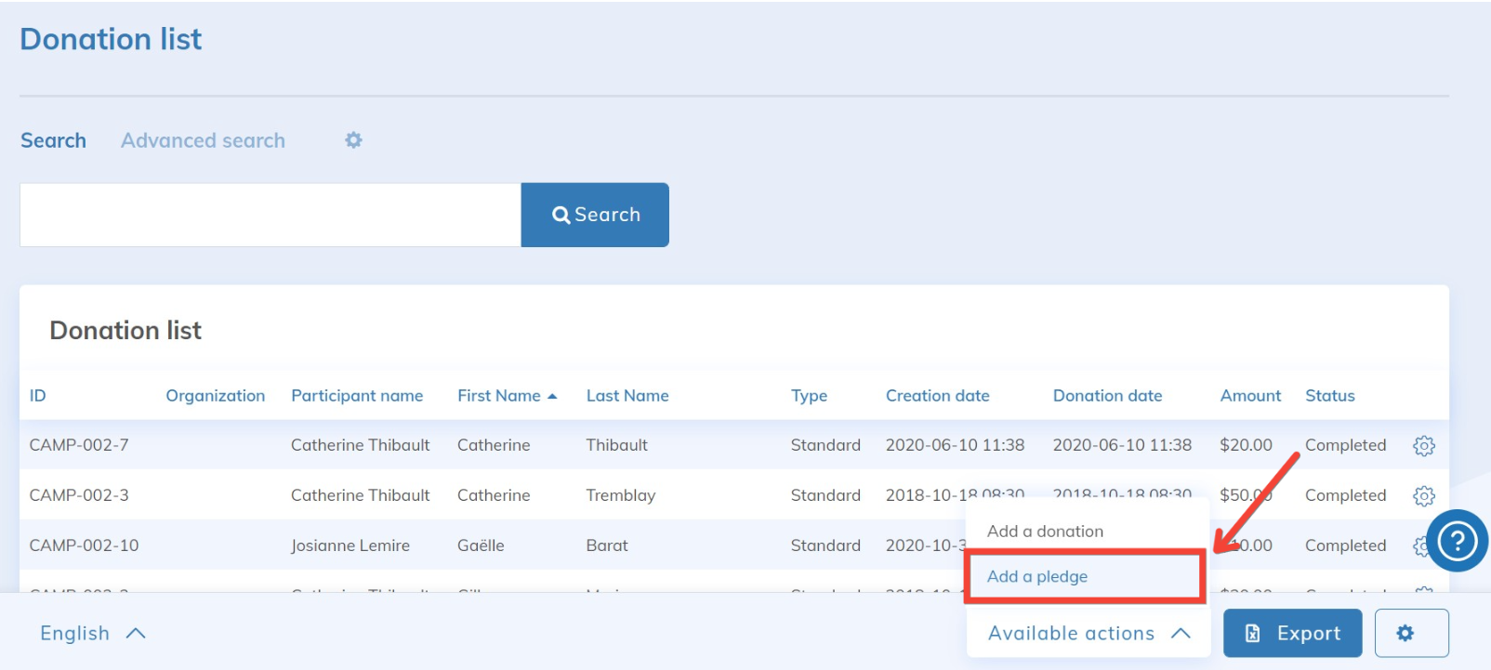Sort the list by ID column
The image size is (1491, 670).
click(37, 396)
